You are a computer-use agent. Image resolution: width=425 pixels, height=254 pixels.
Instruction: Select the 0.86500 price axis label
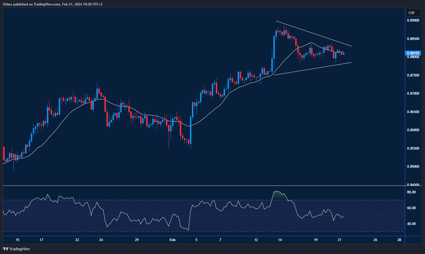[413, 112]
